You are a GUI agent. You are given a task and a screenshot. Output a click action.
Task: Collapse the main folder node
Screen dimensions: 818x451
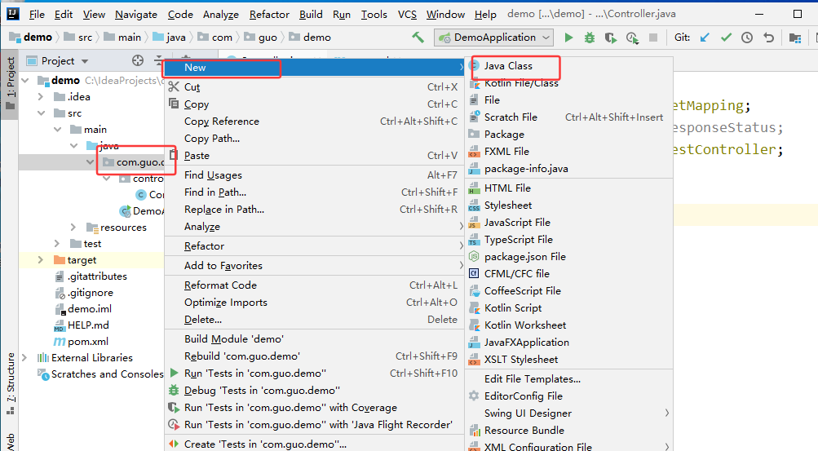(57, 130)
